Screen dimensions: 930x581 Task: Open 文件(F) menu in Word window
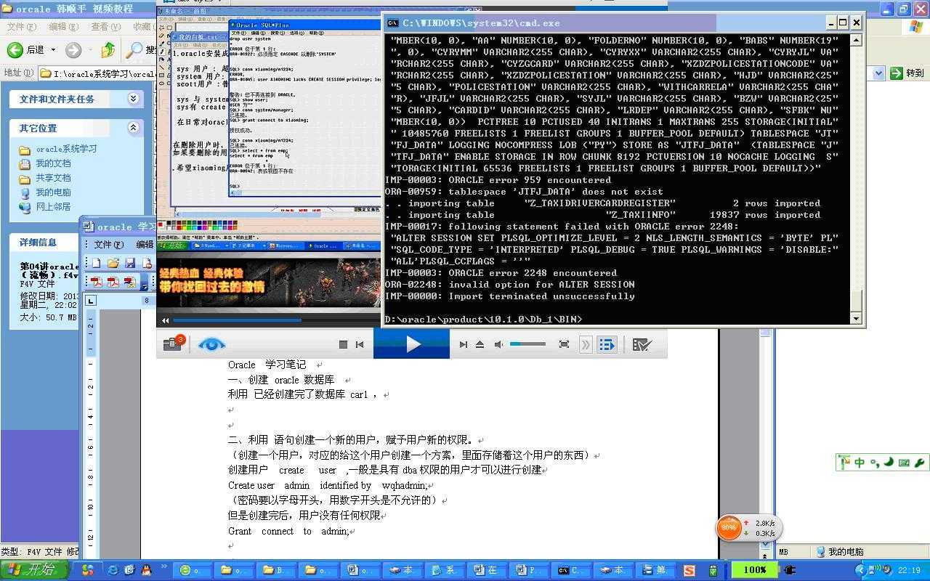108,245
